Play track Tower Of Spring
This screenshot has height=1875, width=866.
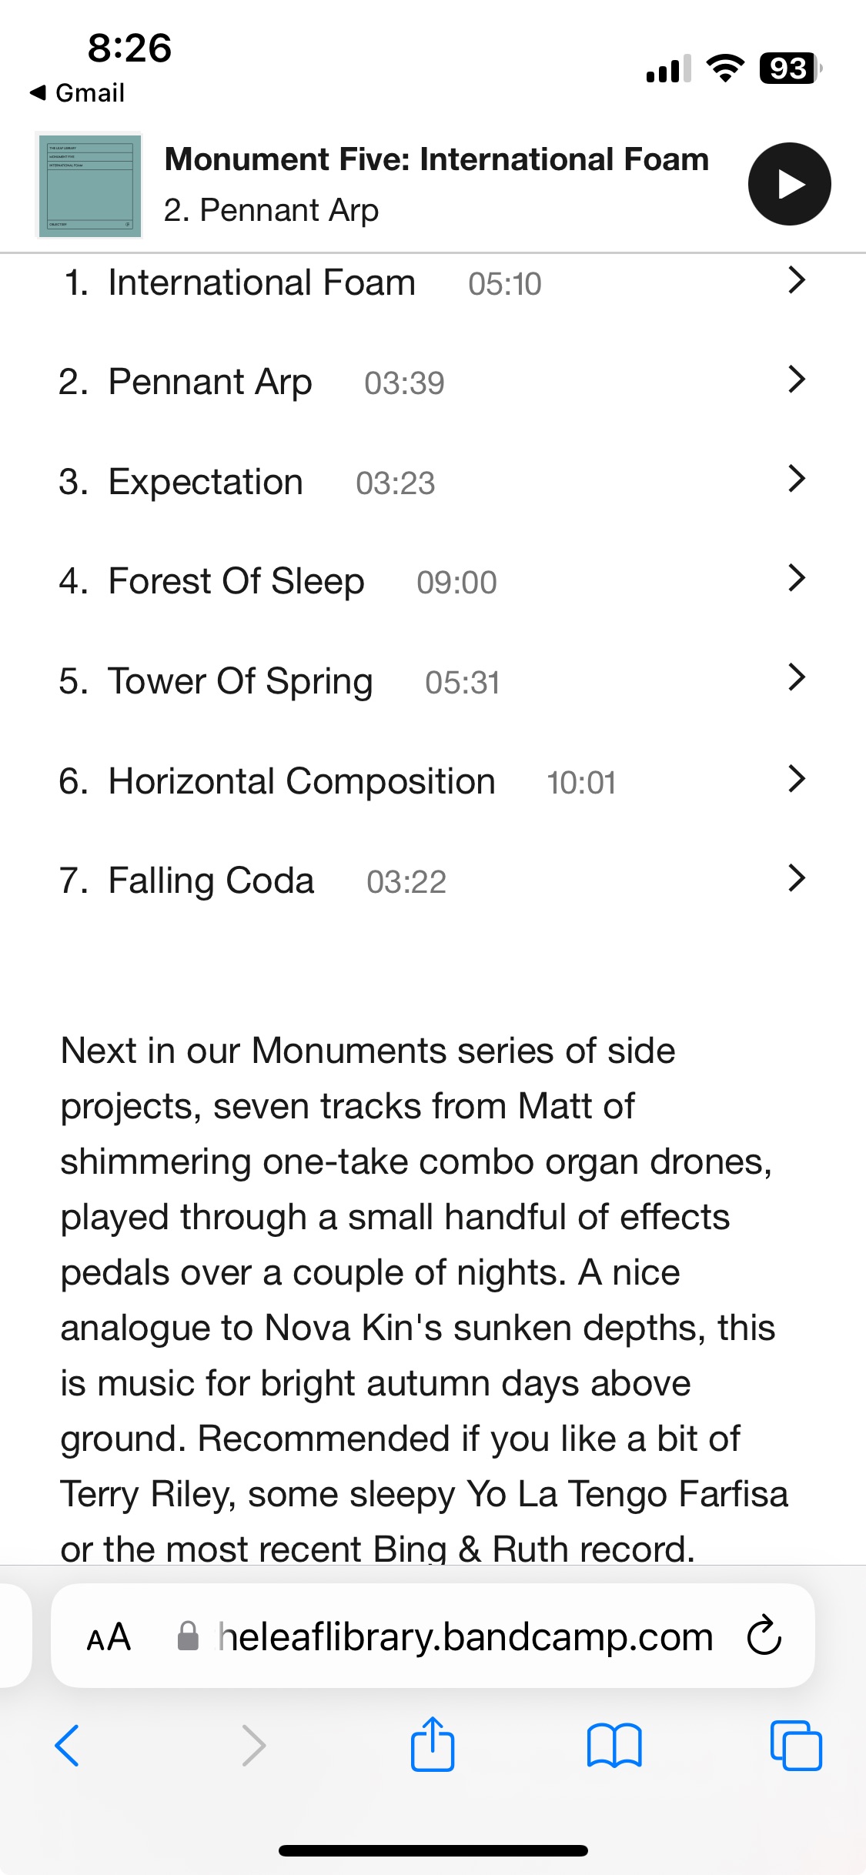[240, 682]
